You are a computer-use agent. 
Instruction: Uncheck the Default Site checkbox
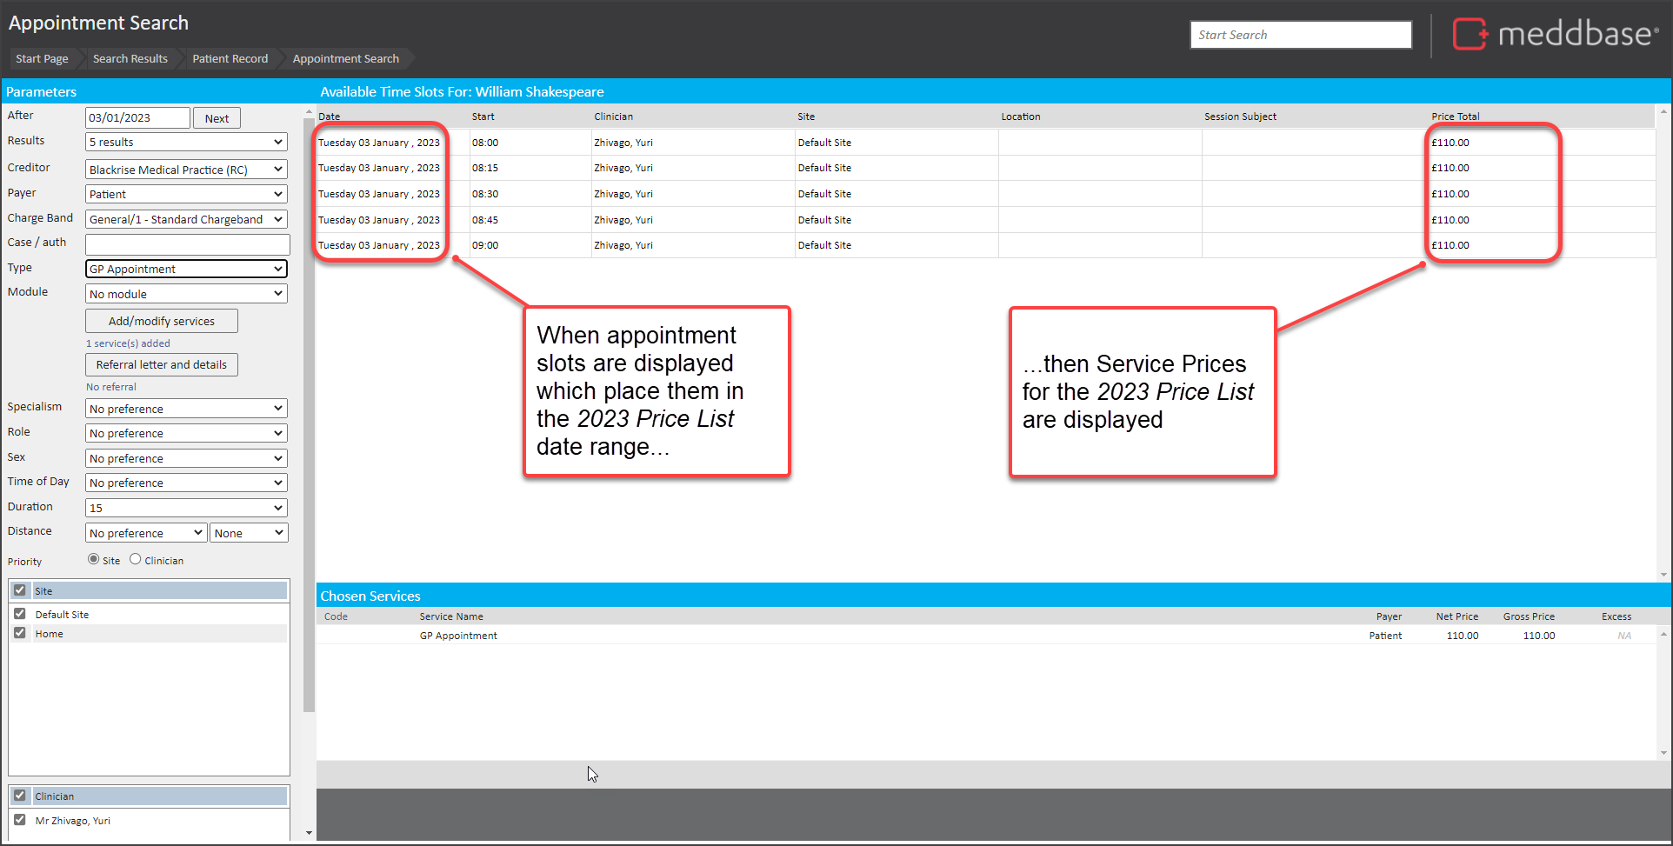point(20,614)
